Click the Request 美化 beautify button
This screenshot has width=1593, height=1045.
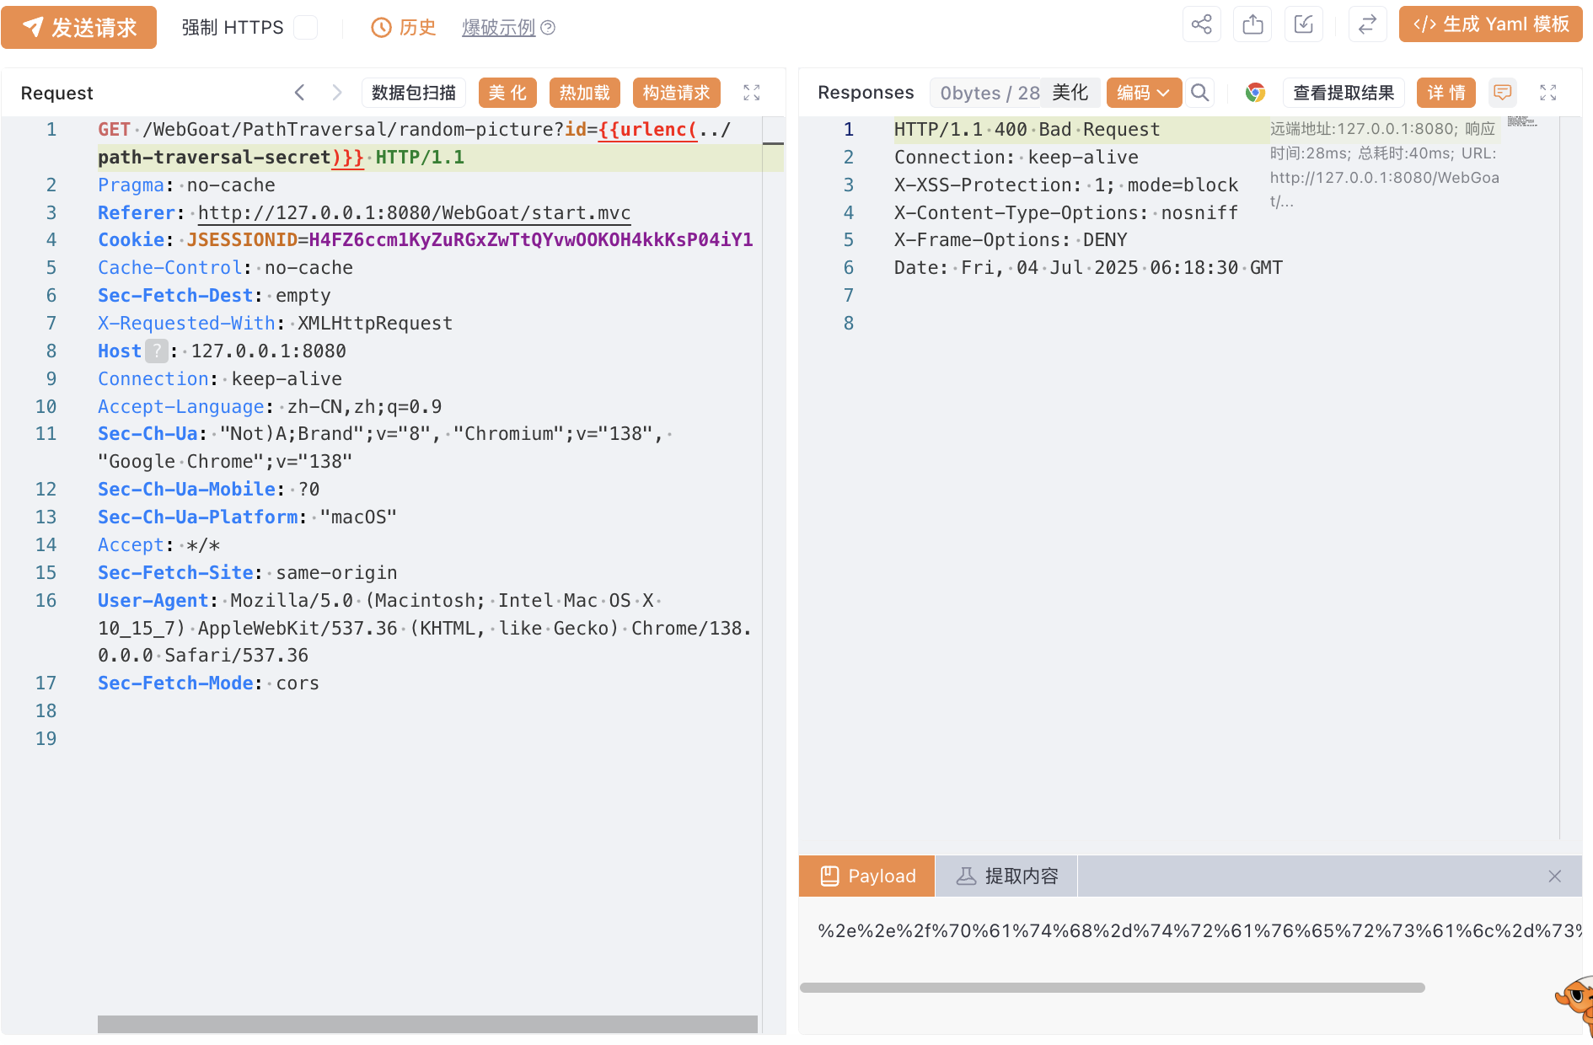pyautogui.click(x=507, y=93)
